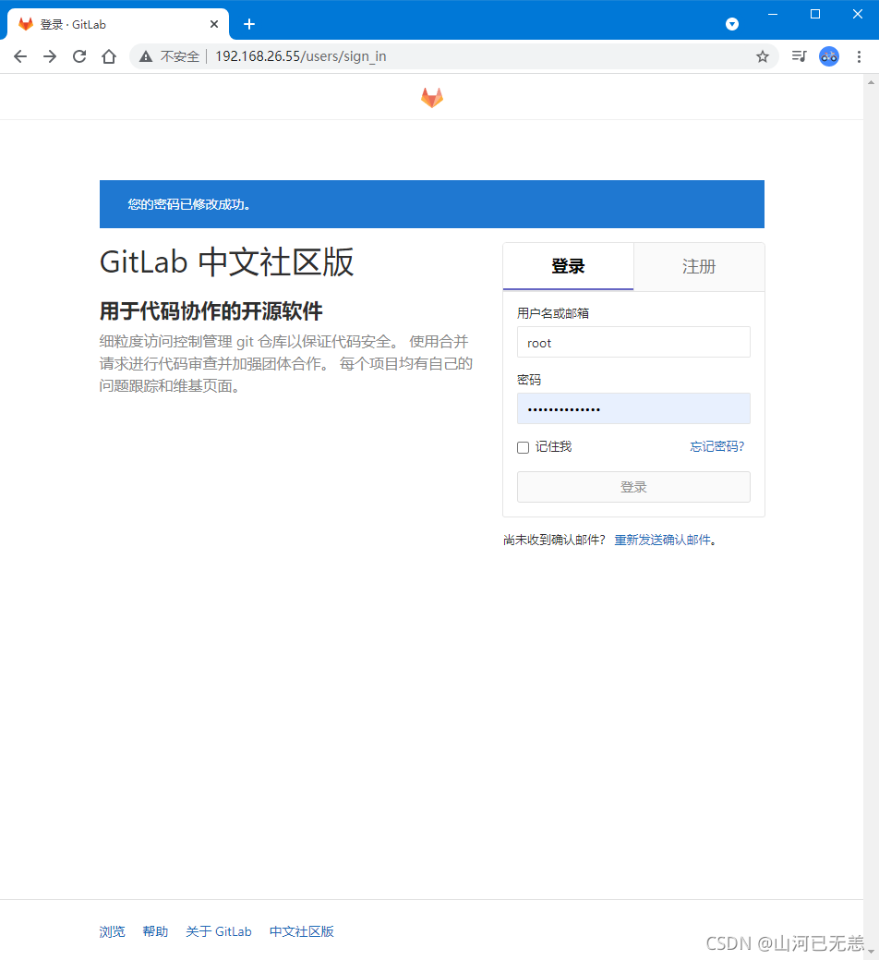The image size is (879, 960).
Task: Click the address bar URL text
Action: (x=300, y=56)
